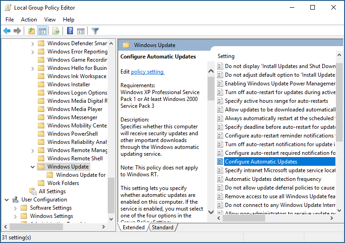
Task: Click description pane scroll down arrow
Action: [x=211, y=212]
